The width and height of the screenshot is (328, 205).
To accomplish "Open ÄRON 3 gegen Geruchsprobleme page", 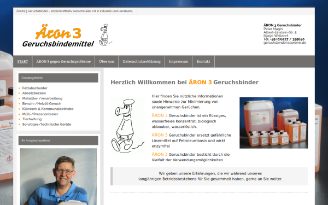I will (x=63, y=61).
